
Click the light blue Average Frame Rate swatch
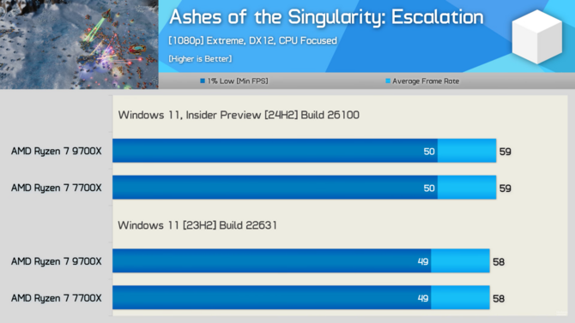[388, 81]
